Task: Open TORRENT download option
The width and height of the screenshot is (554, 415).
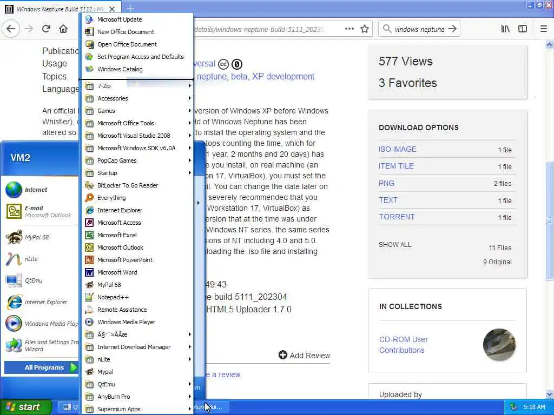Action: coord(397,217)
